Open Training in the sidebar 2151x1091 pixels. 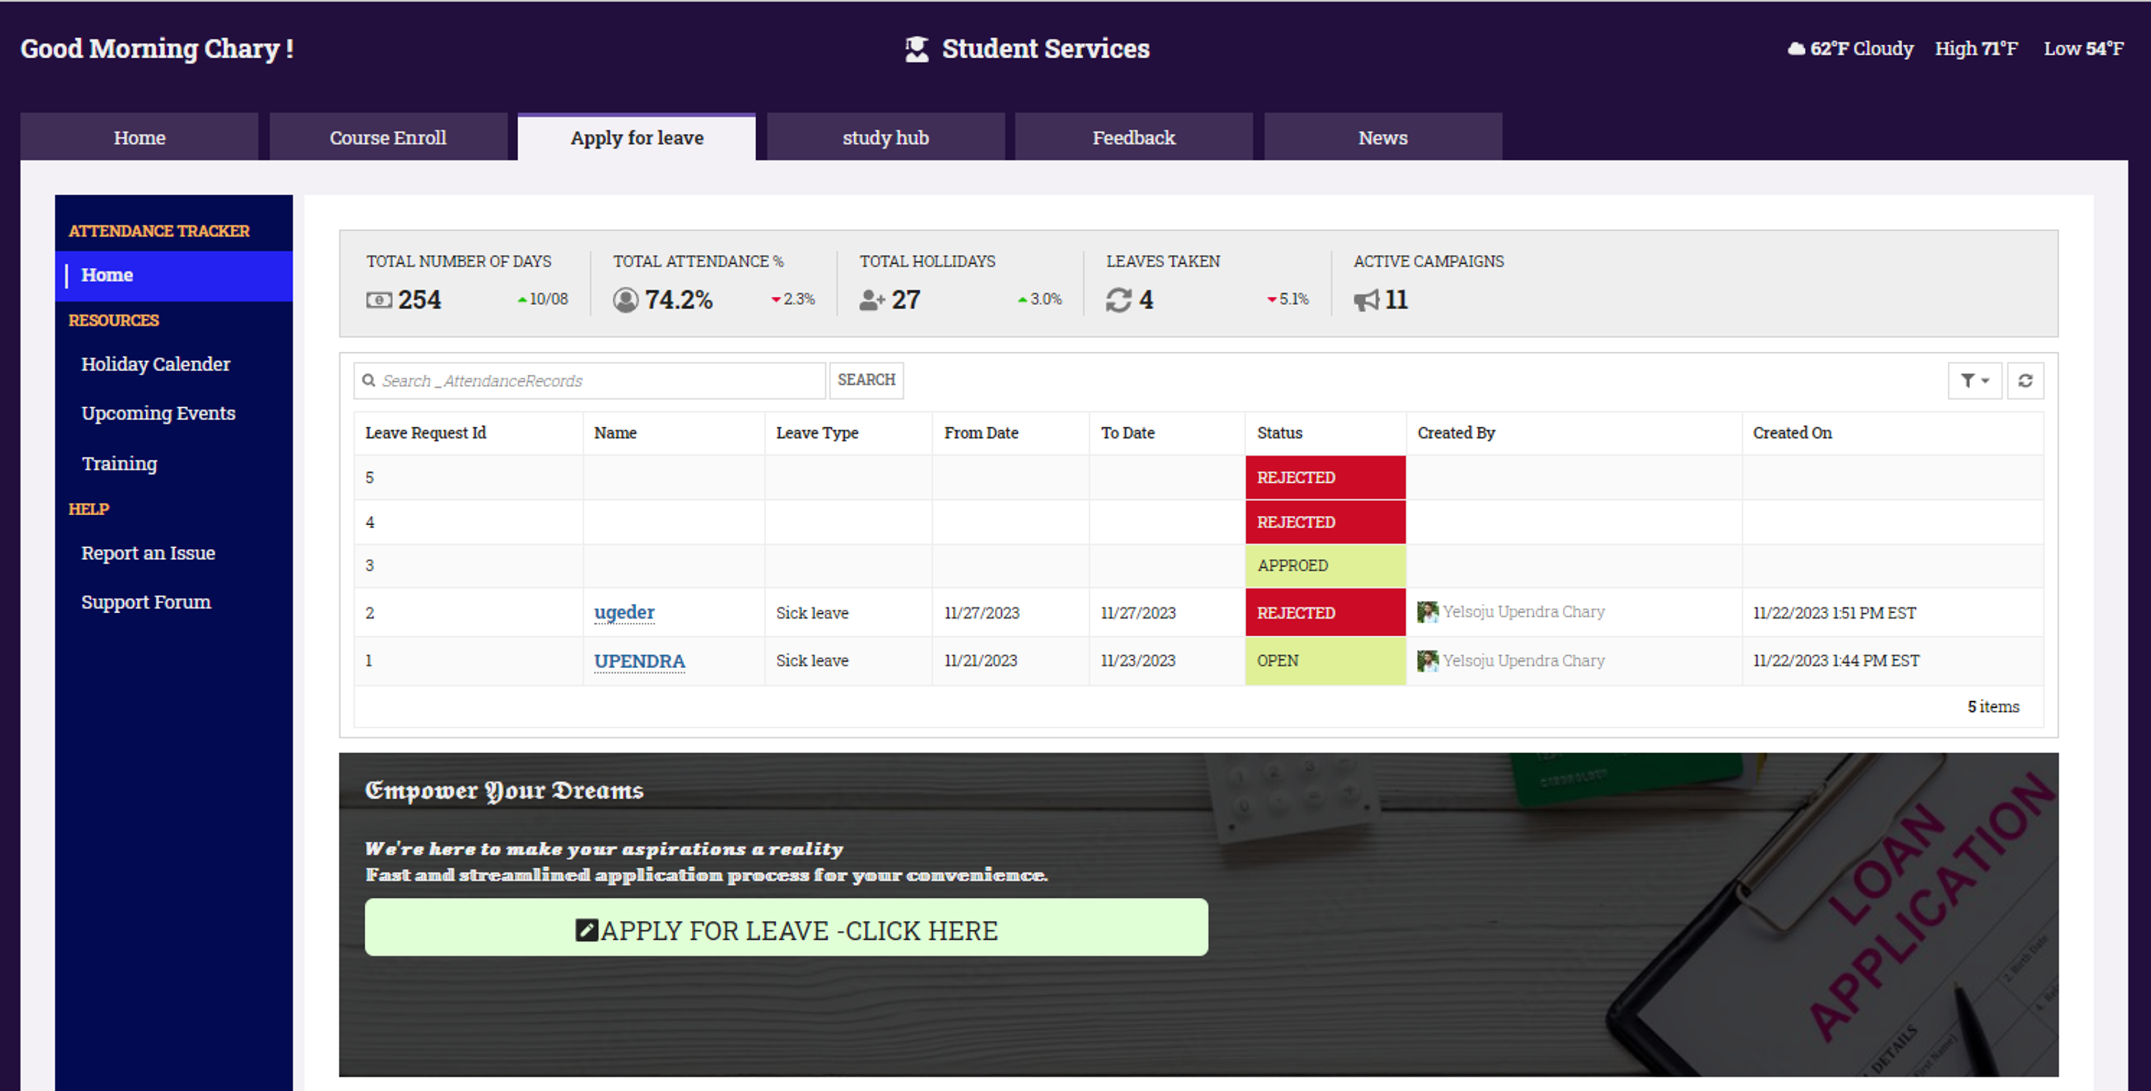pos(119,463)
